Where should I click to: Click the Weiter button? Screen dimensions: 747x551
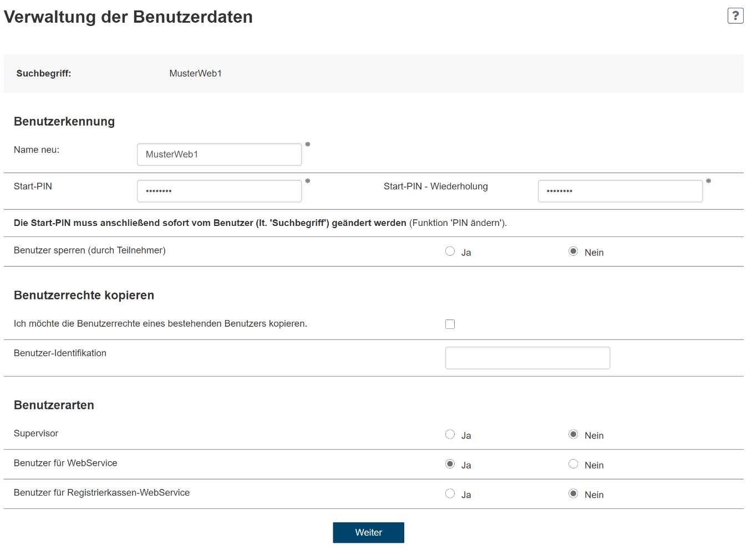point(368,532)
